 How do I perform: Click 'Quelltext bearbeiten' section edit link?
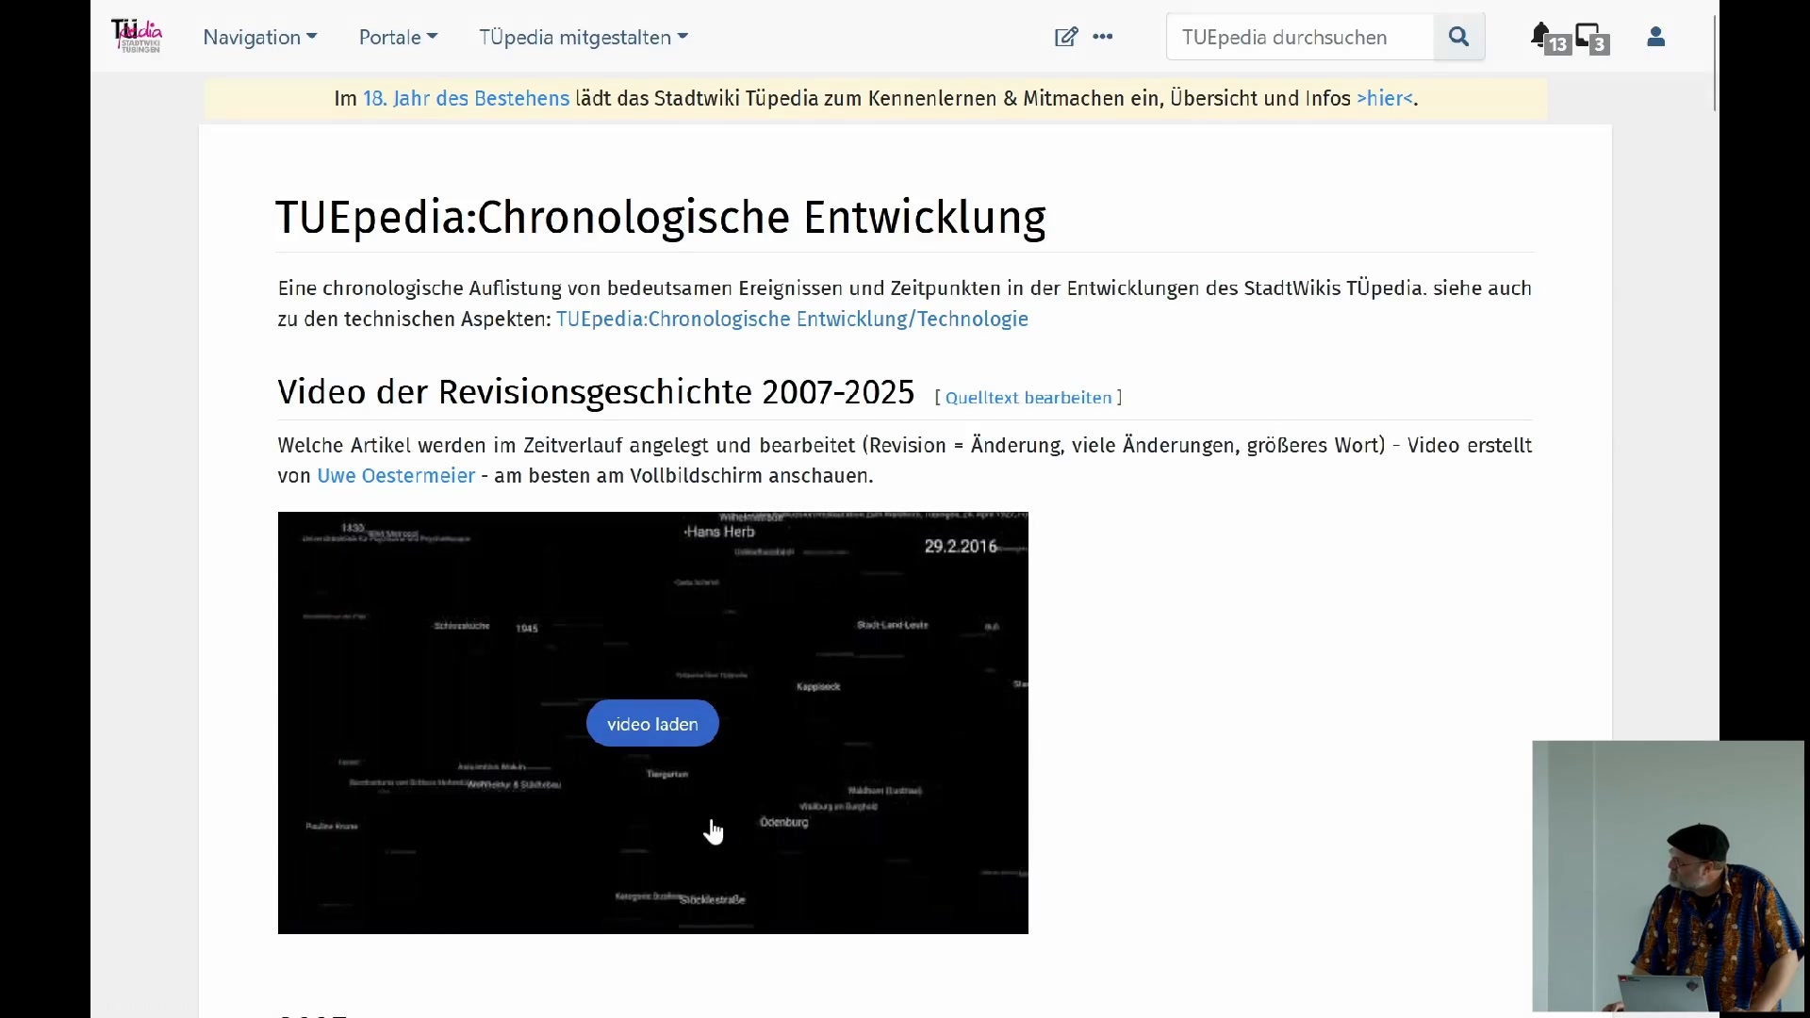pos(1028,398)
